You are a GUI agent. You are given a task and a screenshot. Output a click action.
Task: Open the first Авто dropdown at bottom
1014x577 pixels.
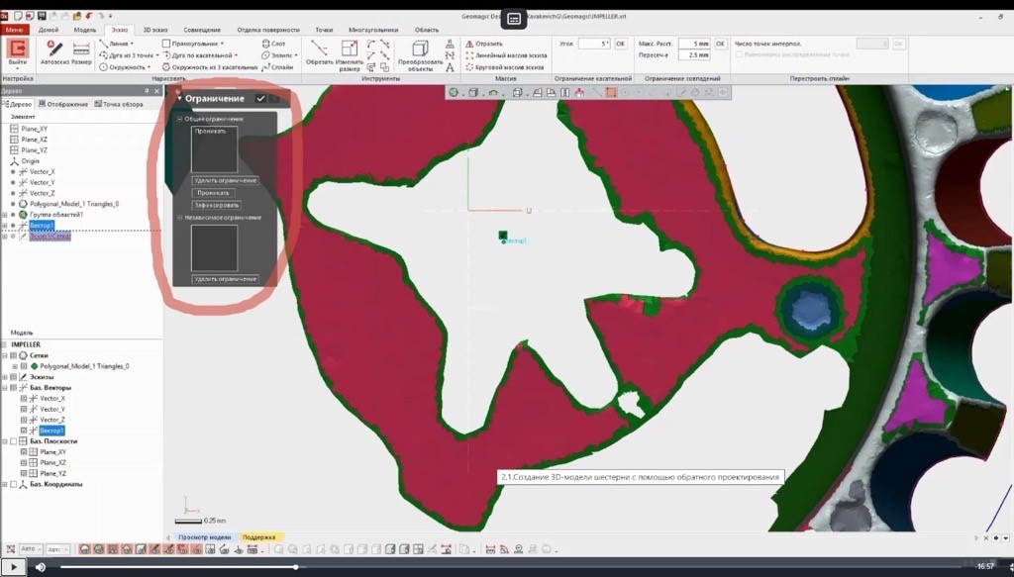pyautogui.click(x=31, y=549)
